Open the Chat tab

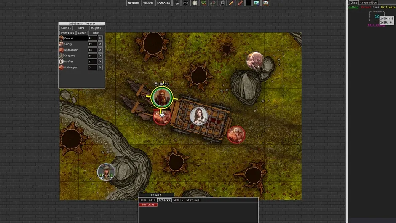[x=353, y=3]
